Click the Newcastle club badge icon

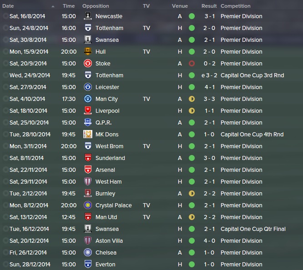point(88,16)
